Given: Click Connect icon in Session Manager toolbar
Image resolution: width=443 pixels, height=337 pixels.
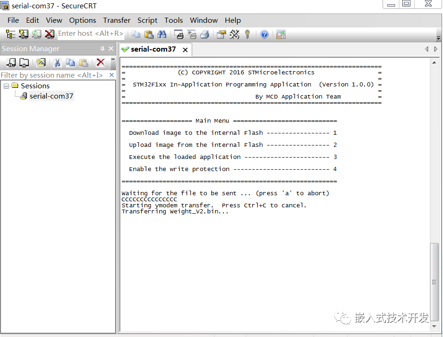Looking at the screenshot, I should (11, 62).
